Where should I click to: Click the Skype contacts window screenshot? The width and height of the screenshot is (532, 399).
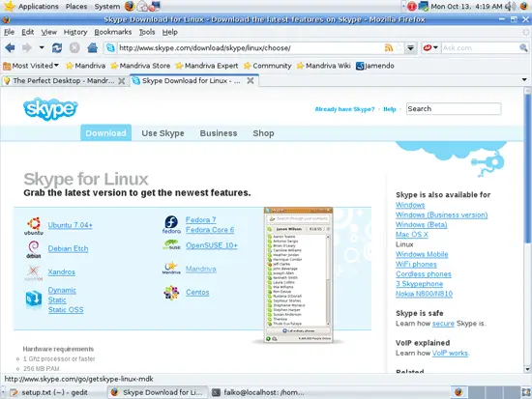pyautogui.click(x=298, y=275)
